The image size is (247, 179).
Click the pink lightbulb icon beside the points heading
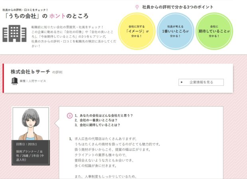(x=137, y=7)
